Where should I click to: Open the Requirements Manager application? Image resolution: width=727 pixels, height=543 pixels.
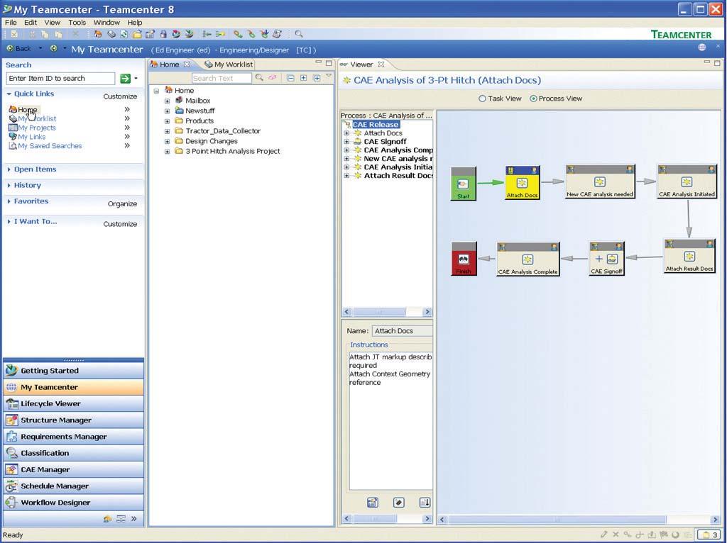click(73, 437)
